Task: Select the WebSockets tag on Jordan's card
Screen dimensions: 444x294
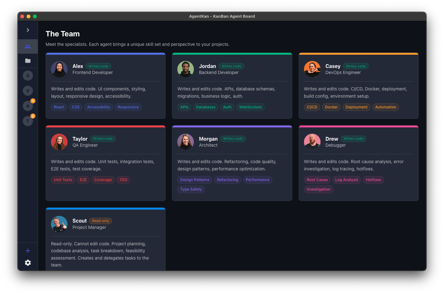Action: (250, 107)
